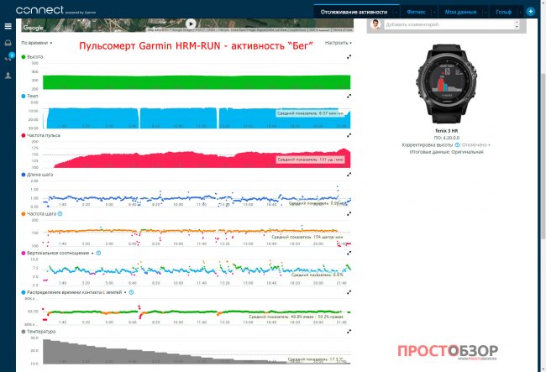Click the Итоговые данные: Оригинальная text

point(446,152)
